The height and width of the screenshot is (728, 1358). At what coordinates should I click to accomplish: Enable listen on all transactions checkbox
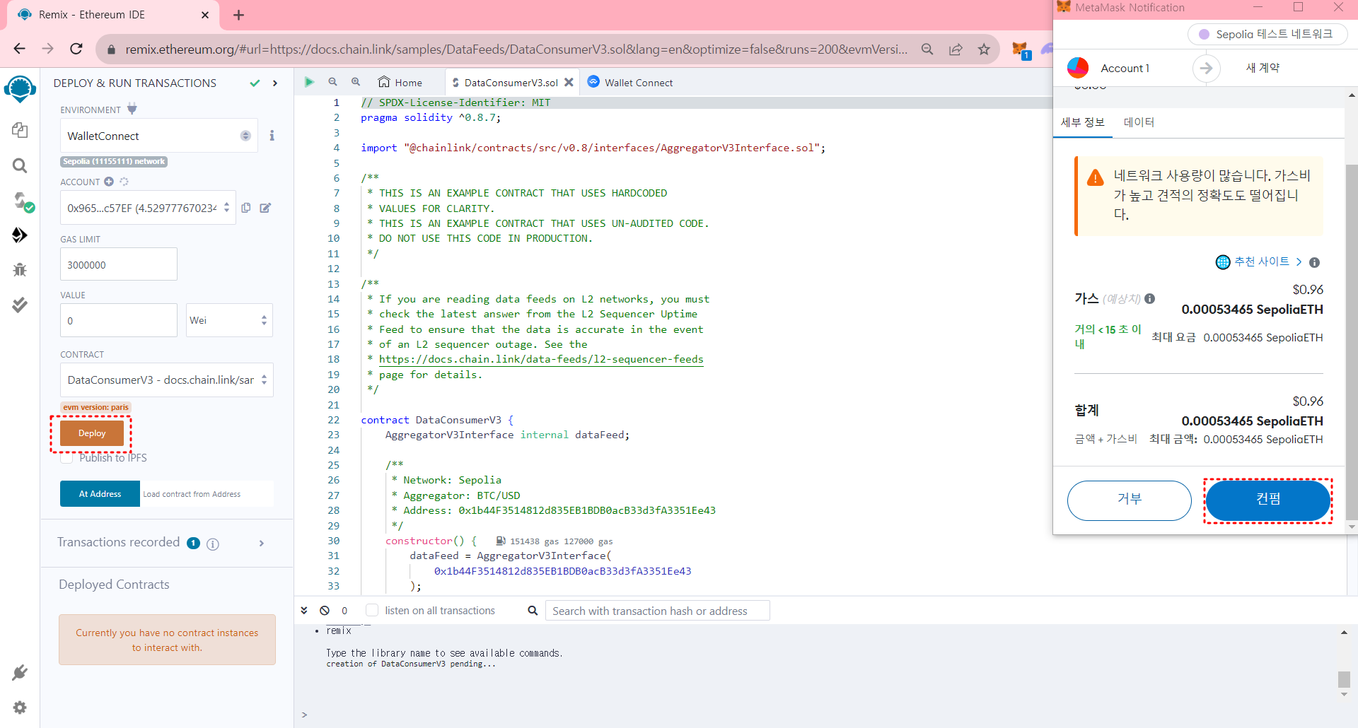(372, 610)
